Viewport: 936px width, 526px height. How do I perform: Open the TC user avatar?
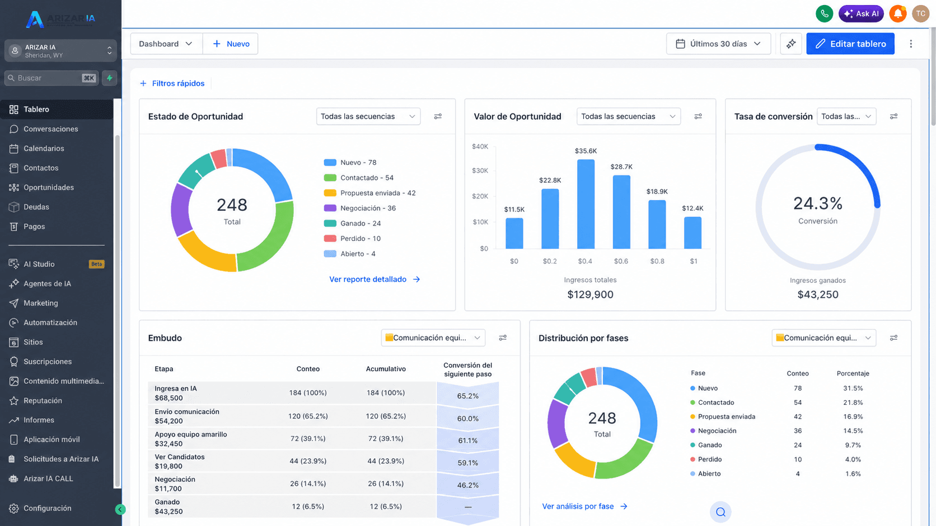920,13
